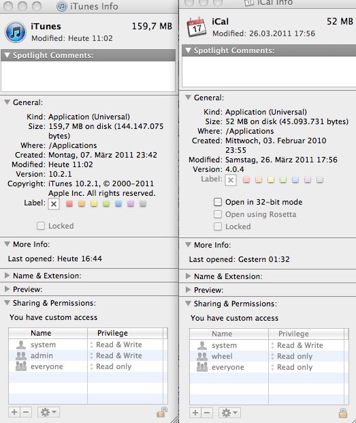The width and height of the screenshot is (356, 423).
Task: Add a user with plus button in iTunes Info
Action: coord(14,412)
